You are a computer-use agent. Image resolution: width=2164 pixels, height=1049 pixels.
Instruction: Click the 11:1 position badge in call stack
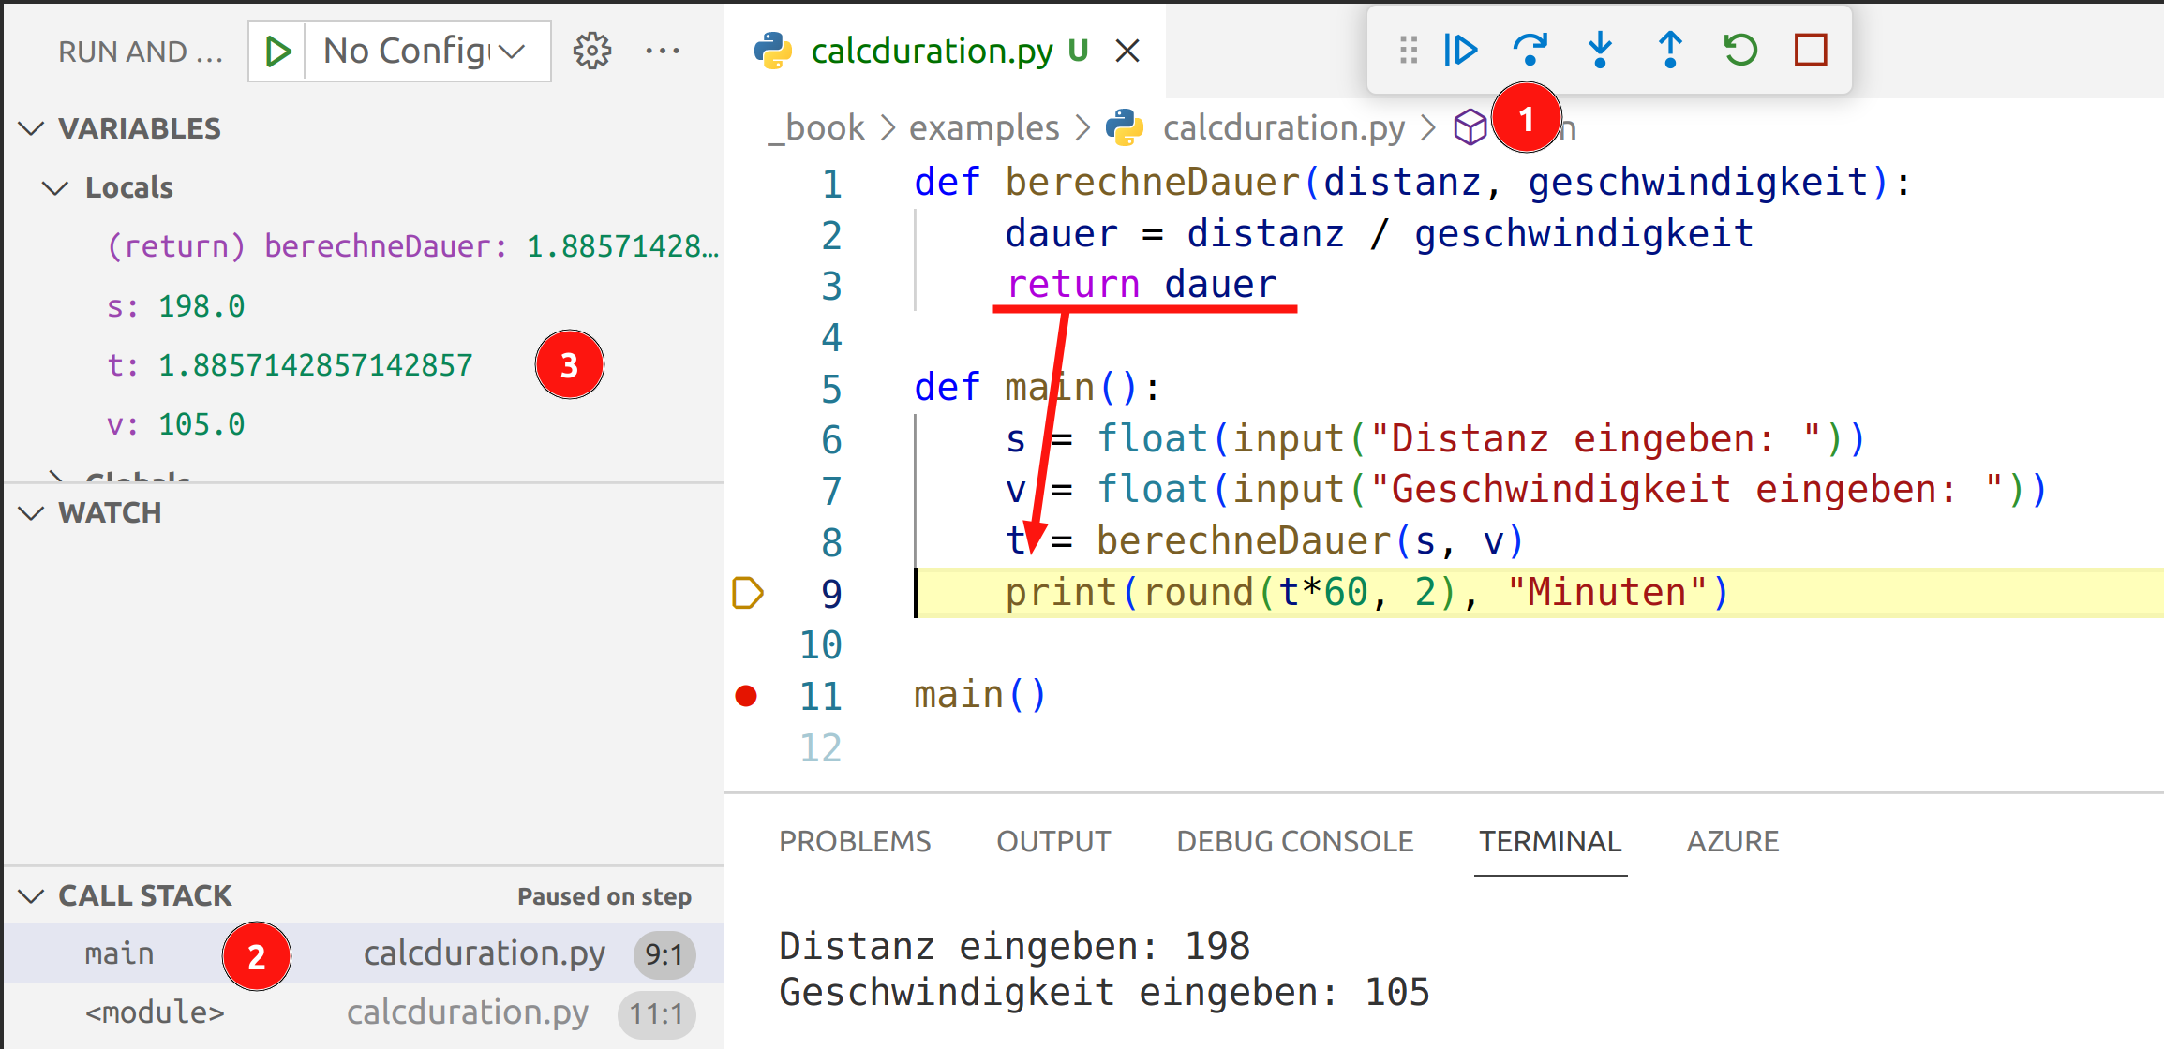coord(656,1013)
